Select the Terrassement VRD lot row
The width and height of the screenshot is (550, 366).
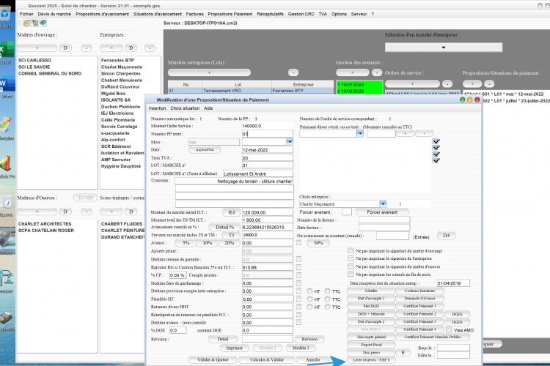click(x=251, y=91)
